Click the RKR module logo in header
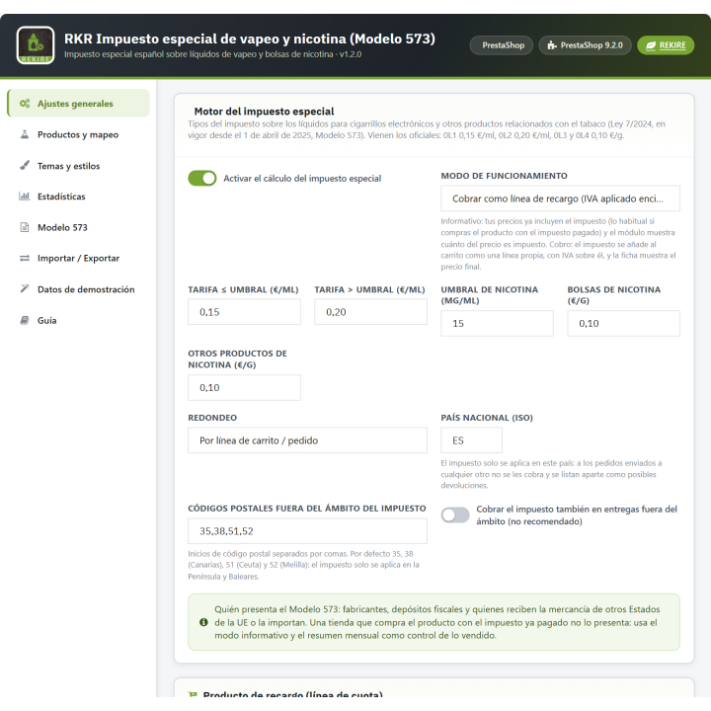Screen dimensions: 711x711 click(x=36, y=44)
